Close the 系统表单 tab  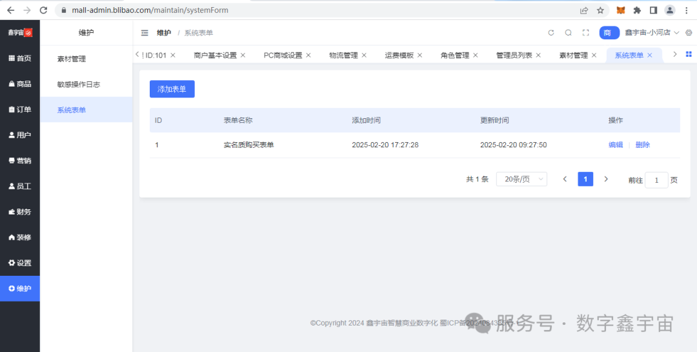649,55
